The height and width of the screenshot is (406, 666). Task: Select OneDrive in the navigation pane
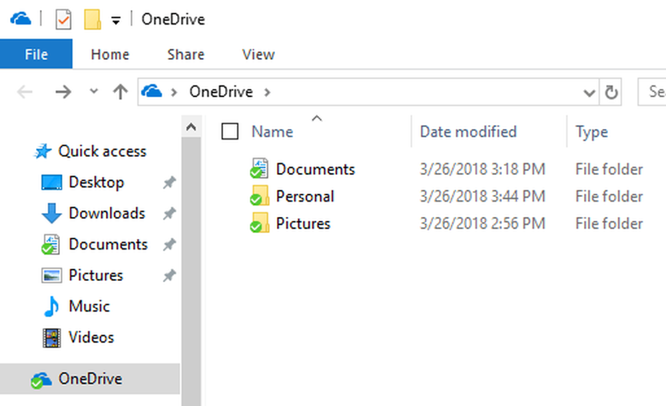point(90,379)
